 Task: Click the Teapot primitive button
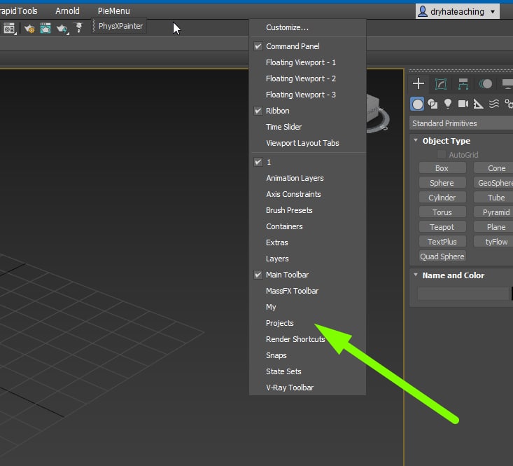coord(442,227)
